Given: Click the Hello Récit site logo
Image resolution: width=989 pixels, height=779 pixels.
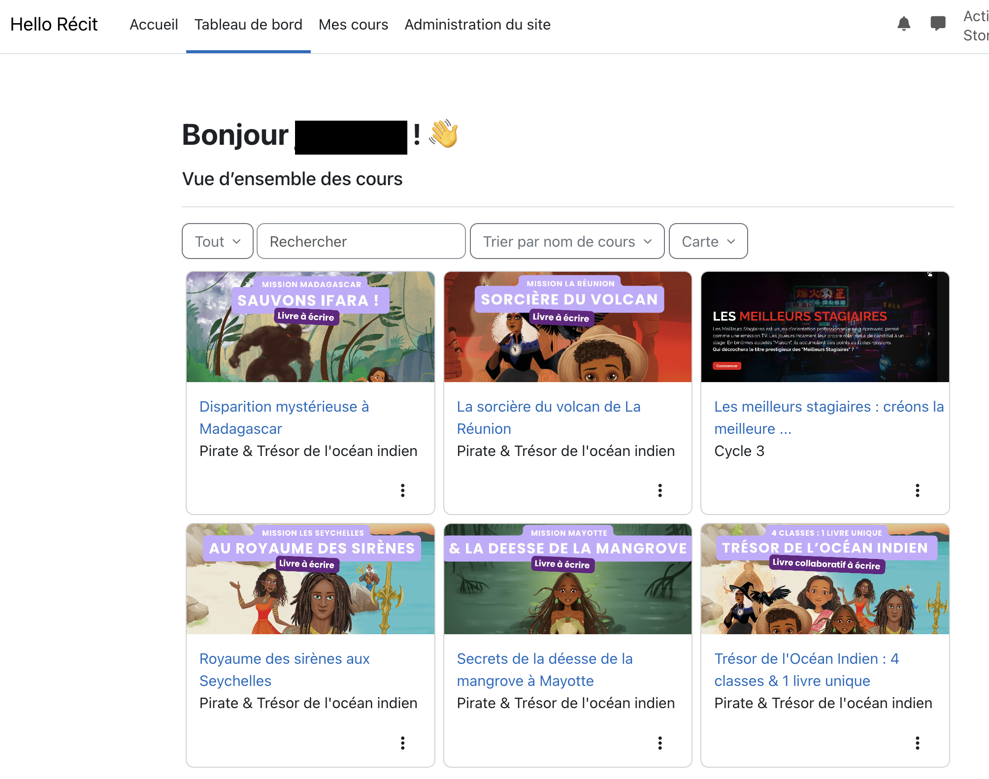Looking at the screenshot, I should tap(54, 25).
